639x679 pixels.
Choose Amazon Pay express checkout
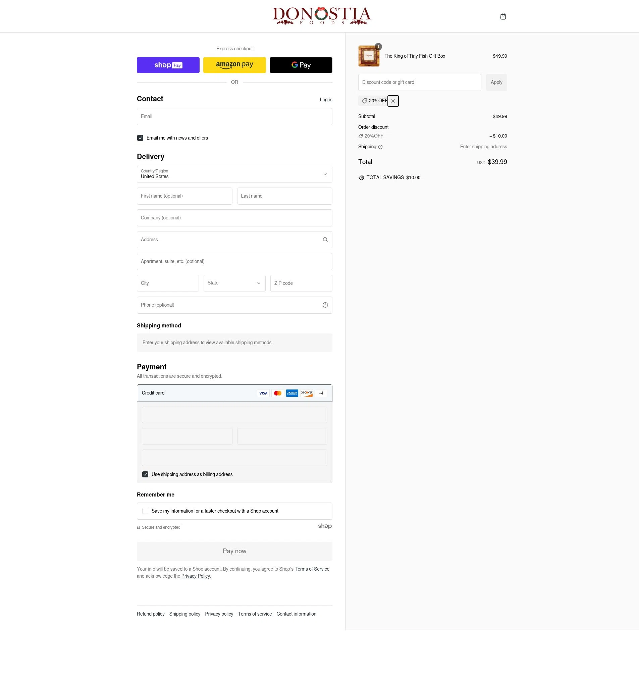[234, 65]
